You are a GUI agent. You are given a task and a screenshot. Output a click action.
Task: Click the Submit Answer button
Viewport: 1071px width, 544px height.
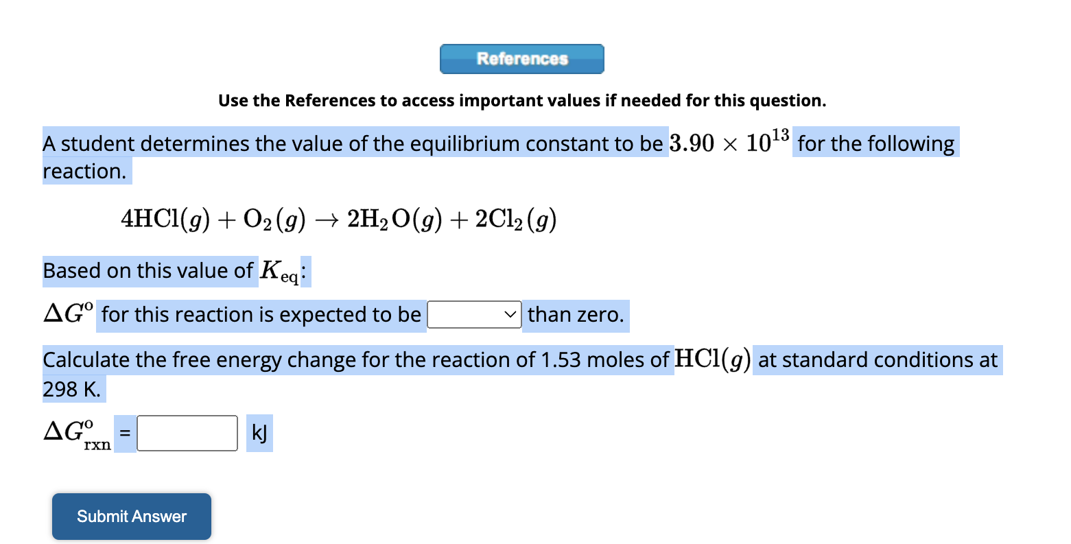[131, 517]
